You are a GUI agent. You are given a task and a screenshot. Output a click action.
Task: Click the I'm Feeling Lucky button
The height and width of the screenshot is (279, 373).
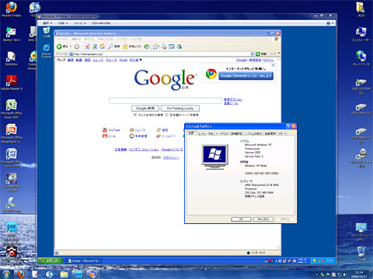pos(180,108)
